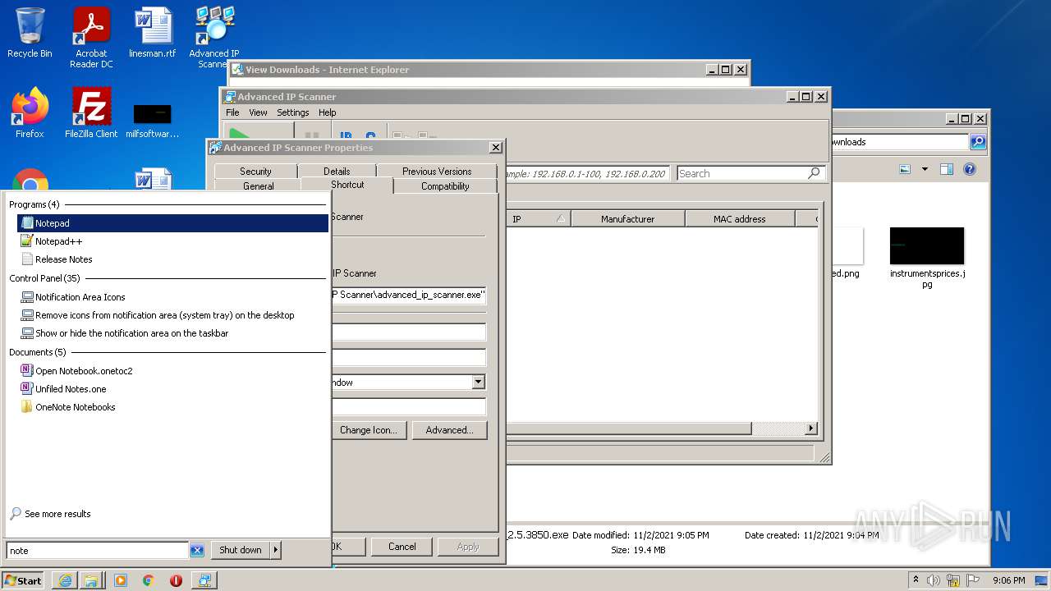Click the Search box in Advanced IP Scanner
The width and height of the screenshot is (1051, 591).
click(x=741, y=173)
